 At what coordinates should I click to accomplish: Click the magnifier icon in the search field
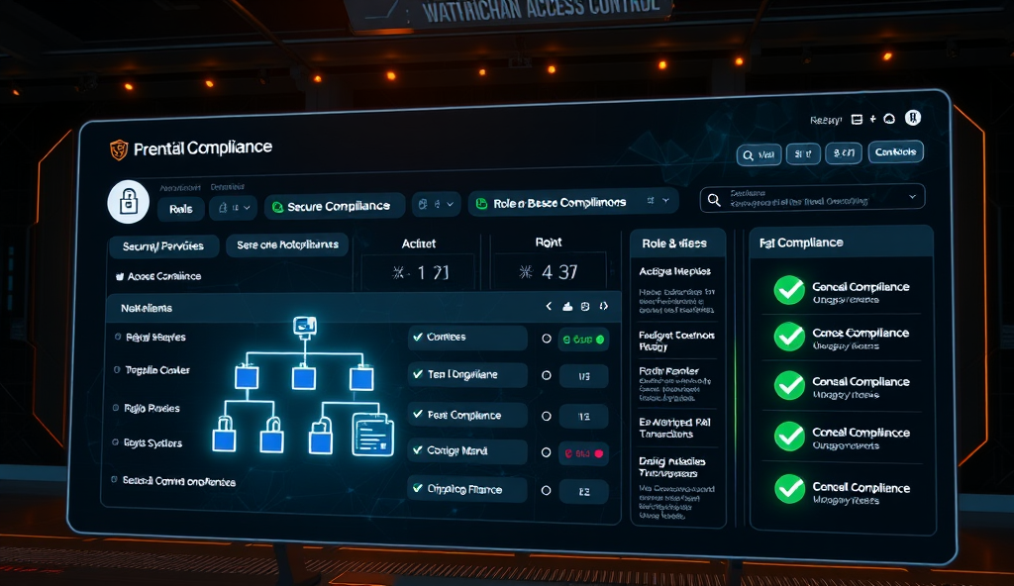click(x=713, y=200)
